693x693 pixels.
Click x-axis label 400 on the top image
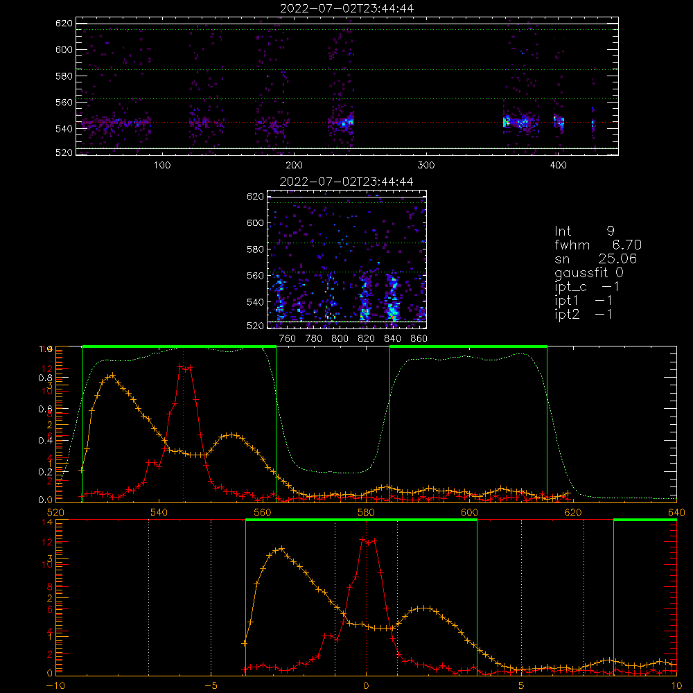(558, 166)
